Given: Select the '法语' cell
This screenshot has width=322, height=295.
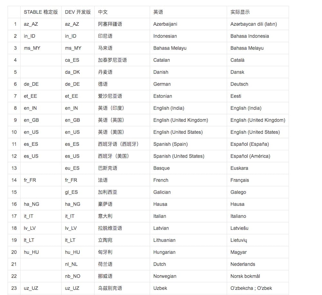Looking at the screenshot, I should pyautogui.click(x=122, y=180).
